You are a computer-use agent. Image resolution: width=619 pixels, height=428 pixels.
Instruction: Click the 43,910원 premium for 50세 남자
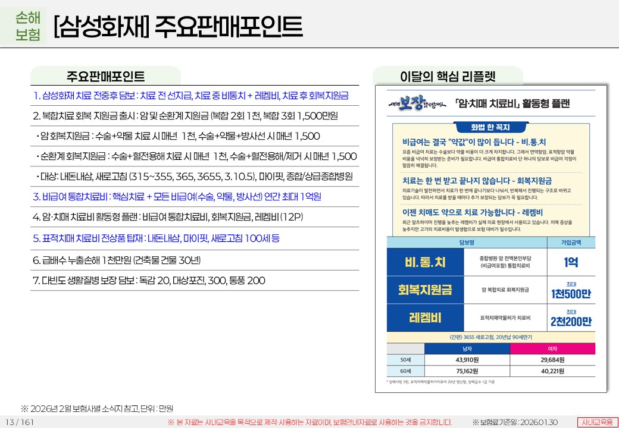[x=467, y=360]
